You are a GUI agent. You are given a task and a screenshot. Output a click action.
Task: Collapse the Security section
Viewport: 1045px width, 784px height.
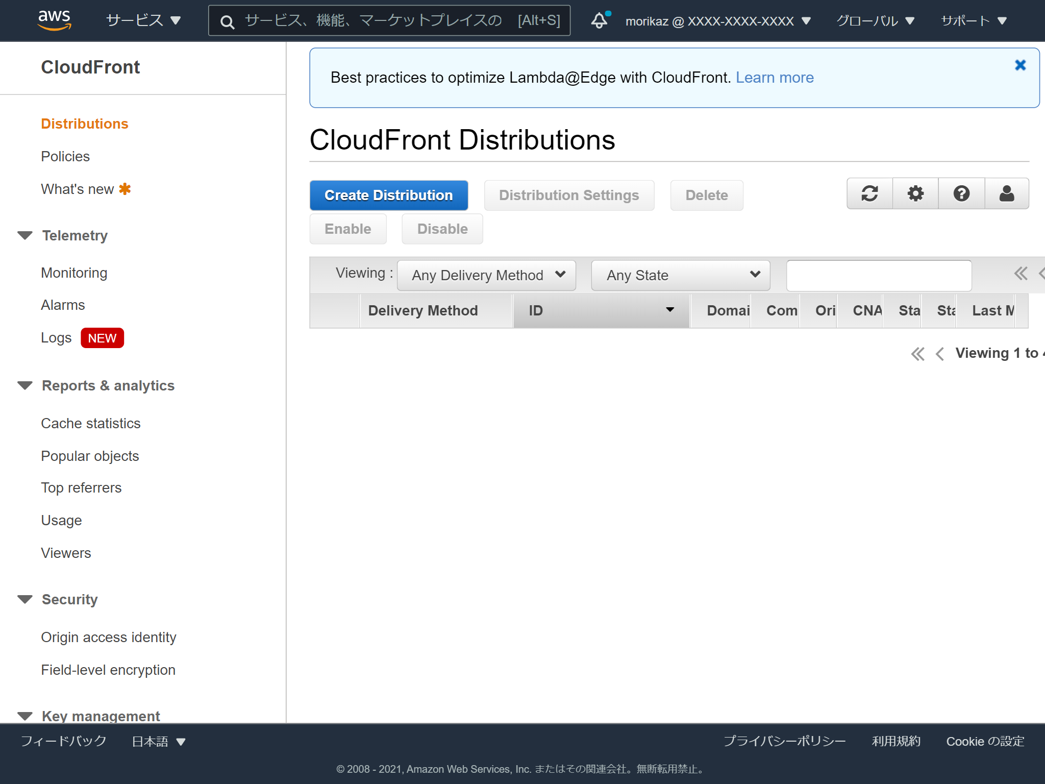coord(25,599)
